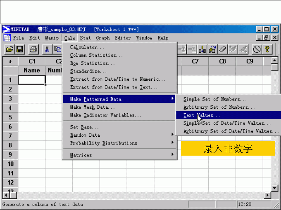281x210 pixels.
Task: Click the worksheet icon left of File menu
Action: pos(7,38)
